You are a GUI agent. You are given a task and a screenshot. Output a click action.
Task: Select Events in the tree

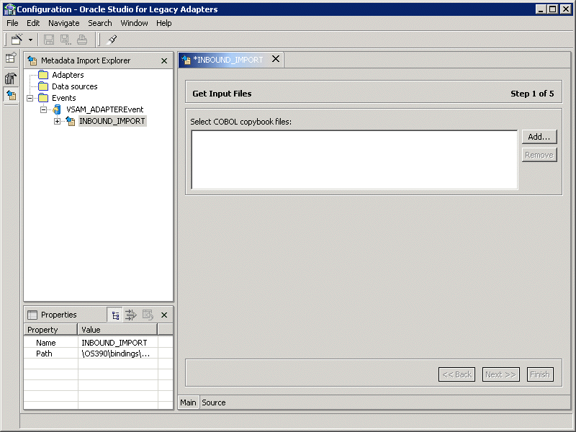[64, 98]
